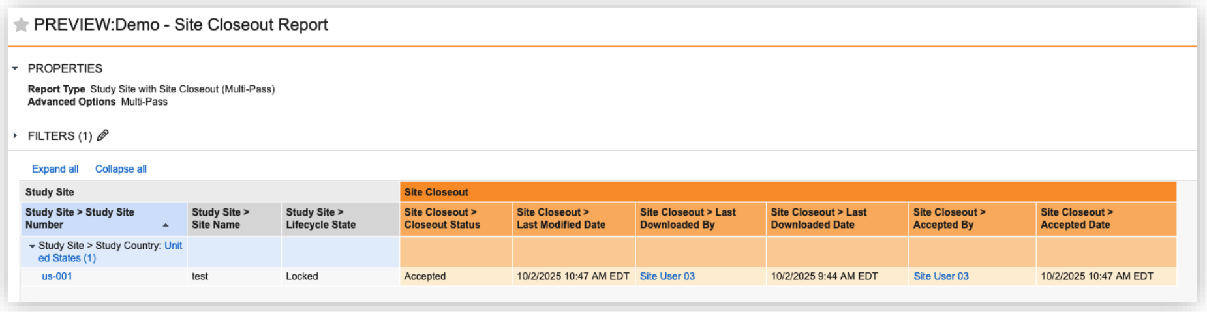The height and width of the screenshot is (312, 1207).
Task: Click the Last Downloaded Date column header
Action: (x=818, y=218)
